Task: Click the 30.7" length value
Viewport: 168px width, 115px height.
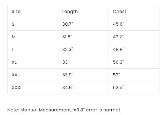Action: pos(68,24)
